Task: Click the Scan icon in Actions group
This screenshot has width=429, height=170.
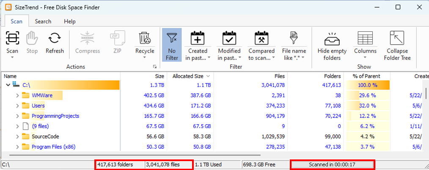Action: 12,38
